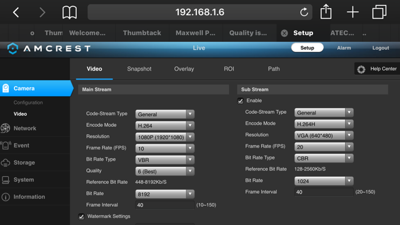The image size is (400, 225).
Task: Toggle the Watermark Settings checkbox
Action: (x=81, y=217)
